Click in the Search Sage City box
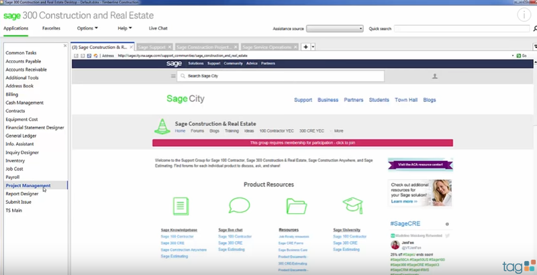The height and width of the screenshot is (275, 537). coord(281,76)
